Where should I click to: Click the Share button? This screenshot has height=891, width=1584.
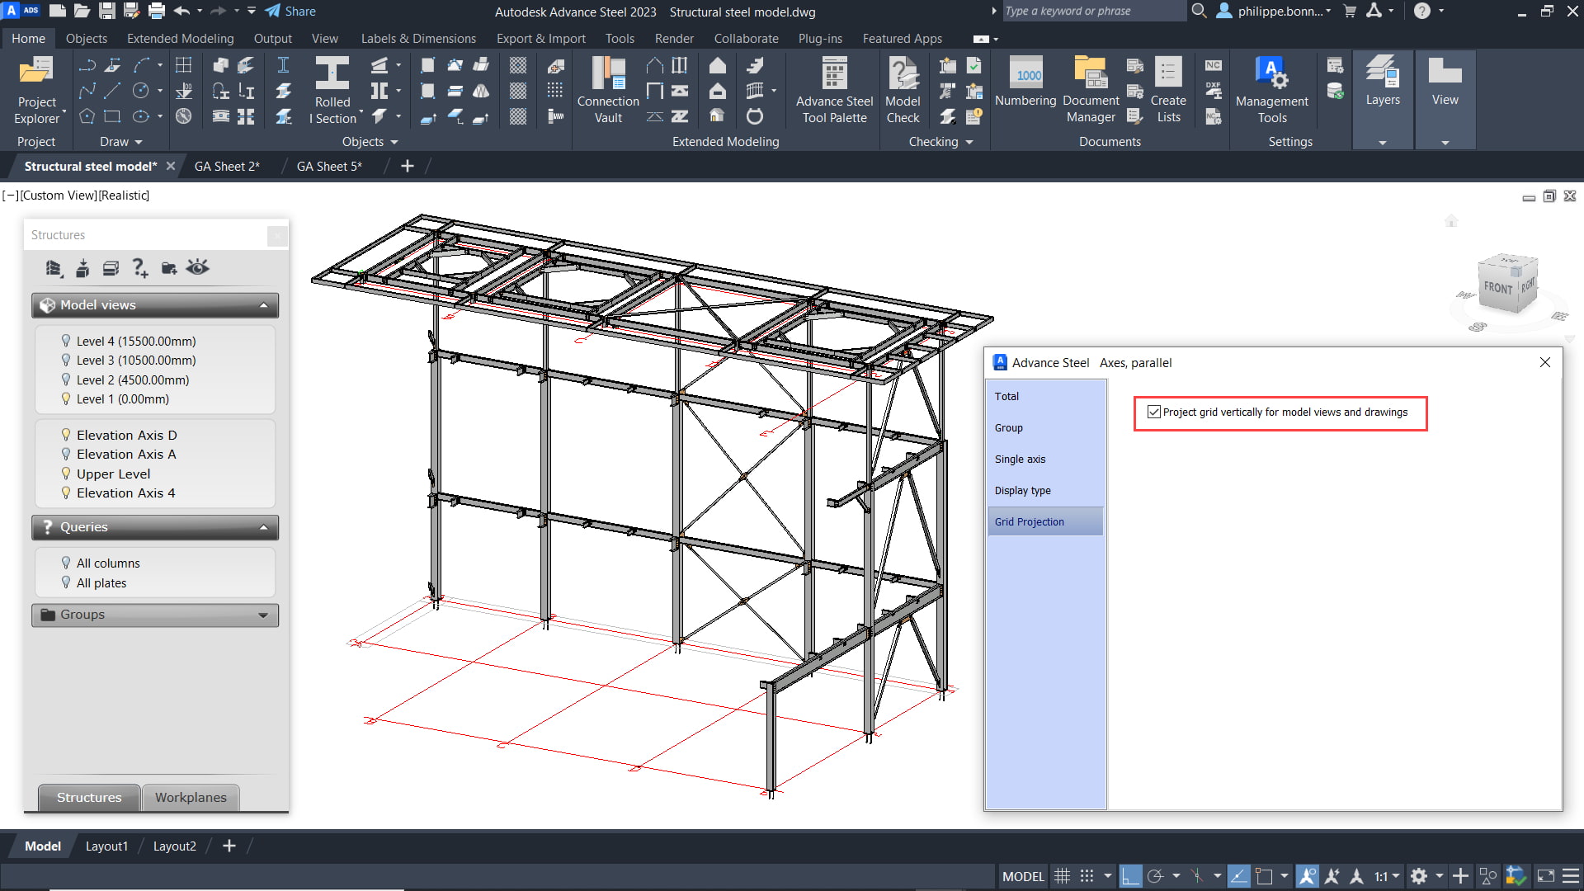pyautogui.click(x=290, y=11)
